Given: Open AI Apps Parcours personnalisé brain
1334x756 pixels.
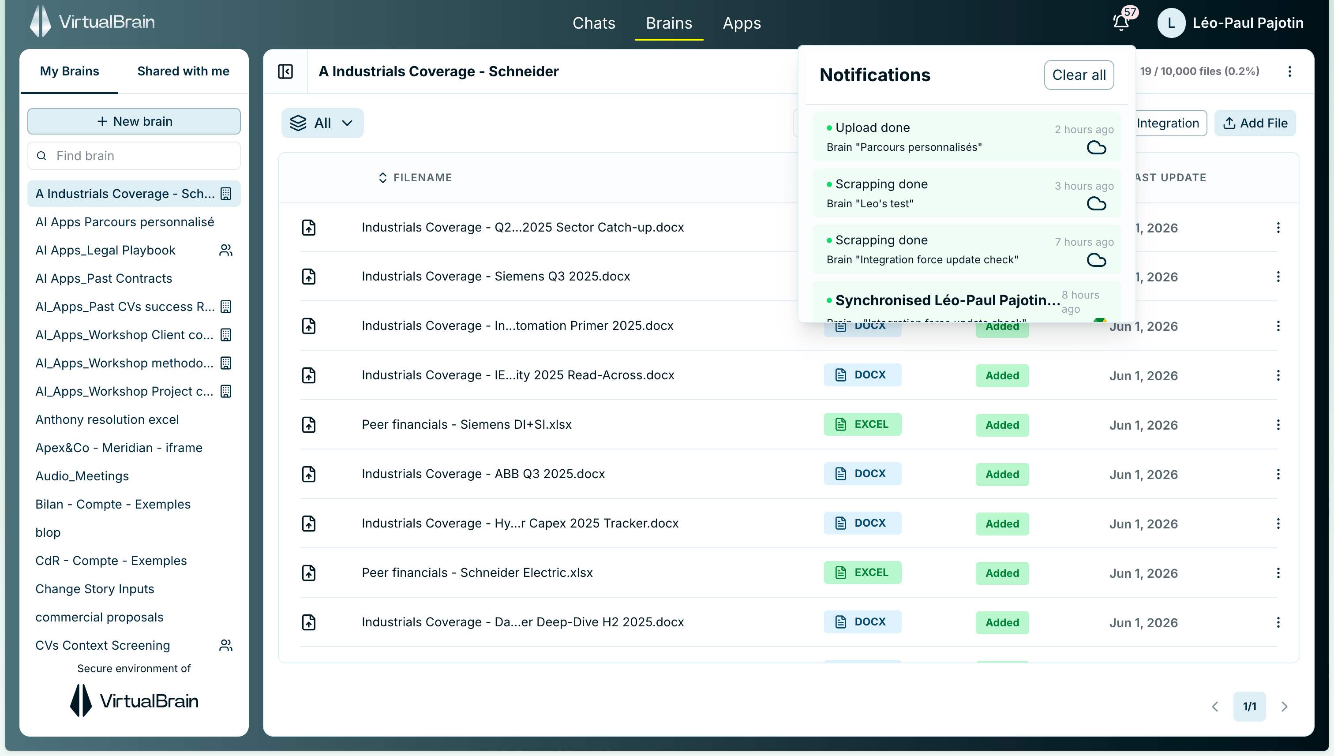Looking at the screenshot, I should (x=134, y=222).
